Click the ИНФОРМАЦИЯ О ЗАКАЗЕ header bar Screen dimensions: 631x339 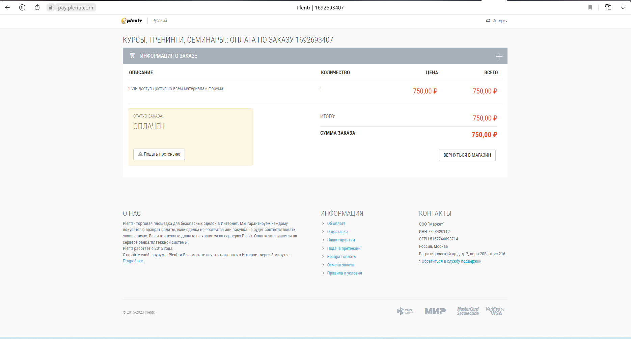pos(315,56)
